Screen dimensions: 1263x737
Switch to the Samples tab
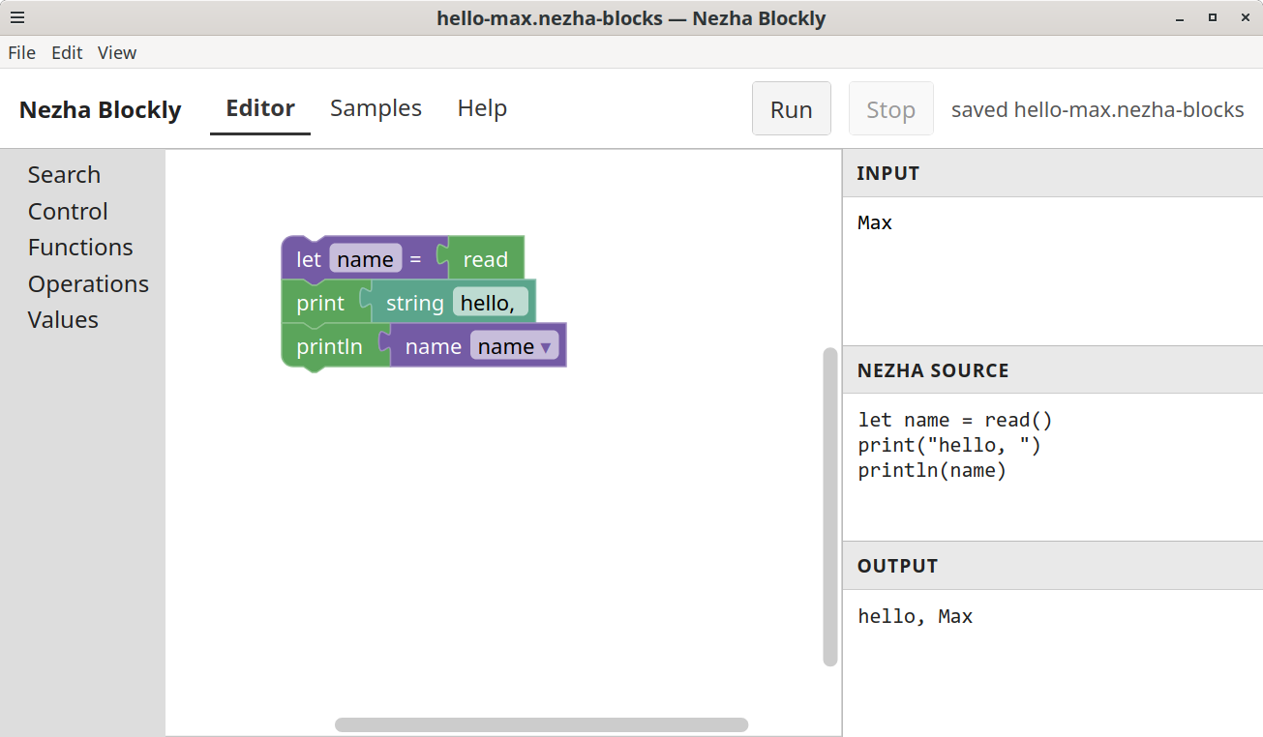click(376, 108)
